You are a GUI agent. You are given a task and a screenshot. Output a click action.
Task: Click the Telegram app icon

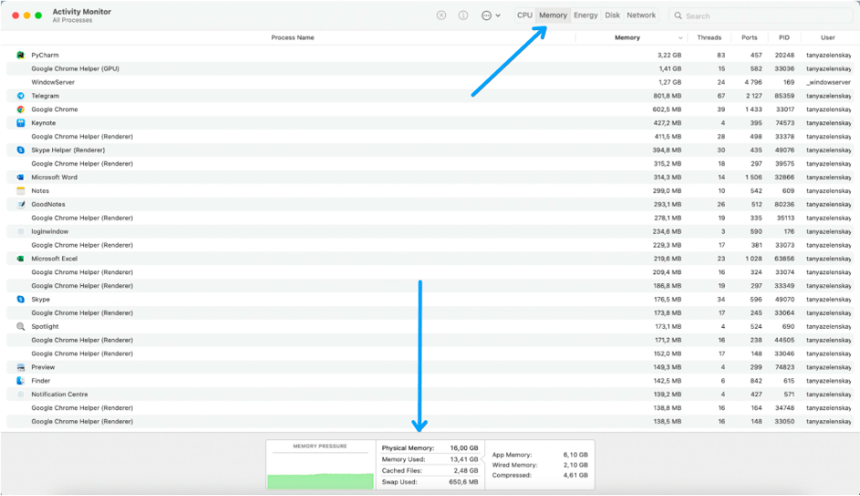pos(20,95)
